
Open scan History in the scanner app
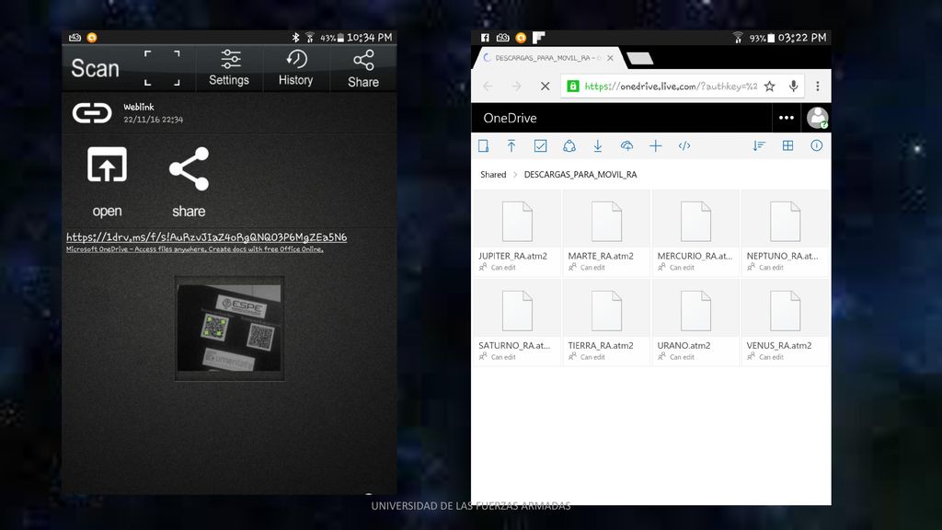(295, 68)
